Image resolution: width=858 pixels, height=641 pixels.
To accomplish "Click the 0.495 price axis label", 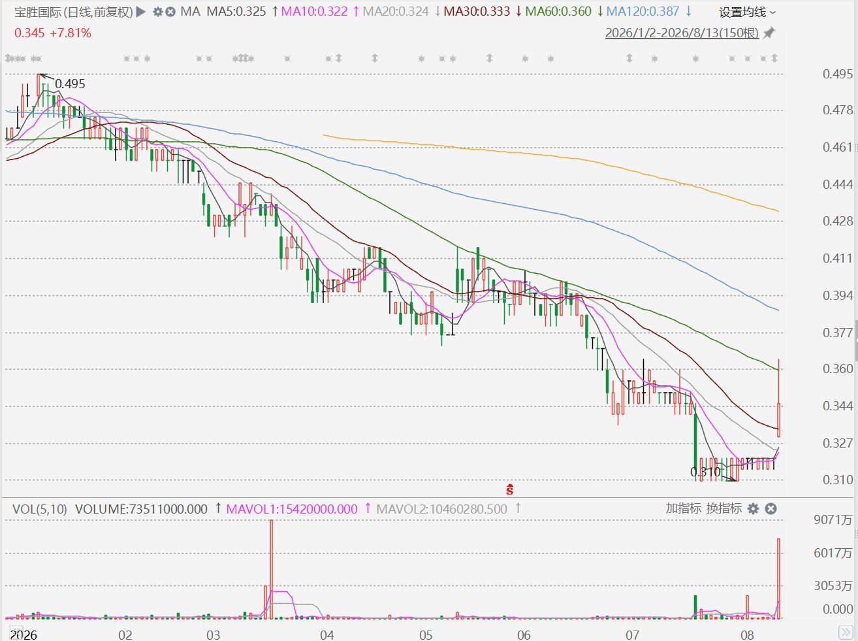I will click(838, 74).
